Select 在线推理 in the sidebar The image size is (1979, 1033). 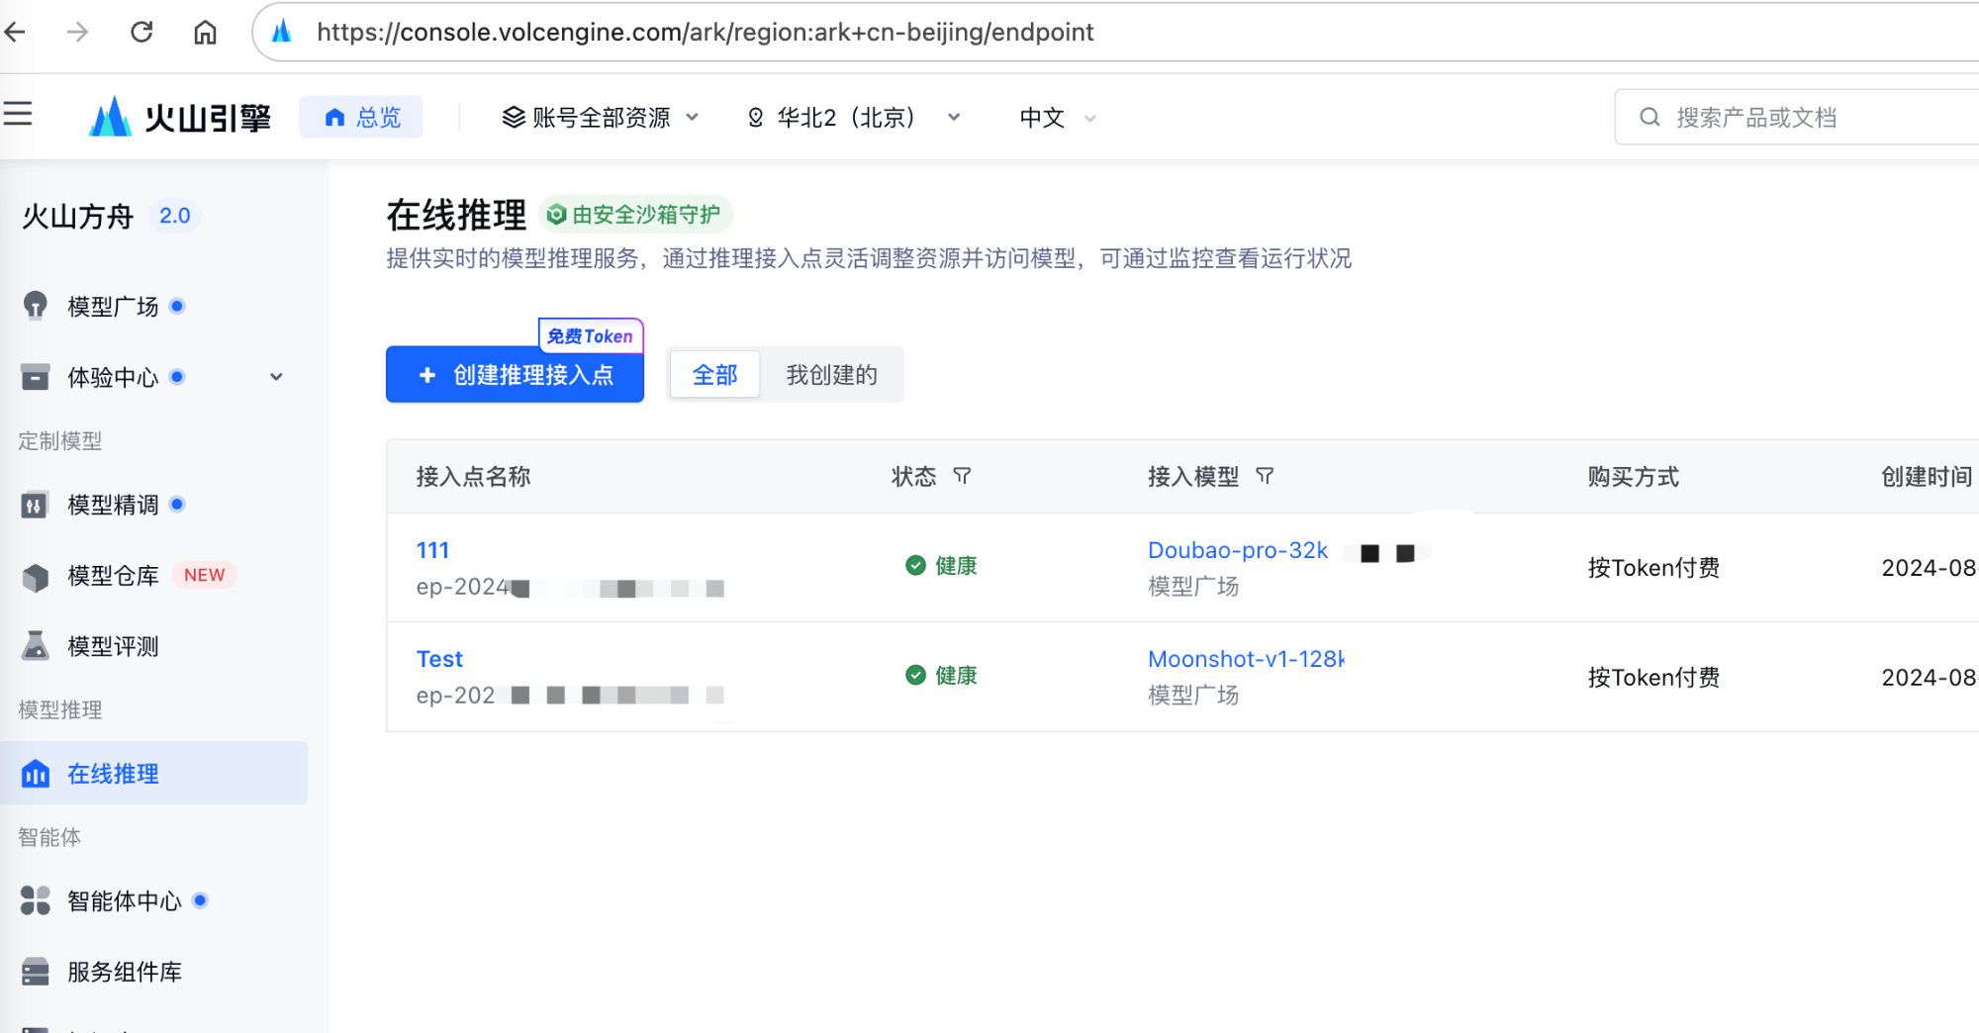pyautogui.click(x=154, y=774)
